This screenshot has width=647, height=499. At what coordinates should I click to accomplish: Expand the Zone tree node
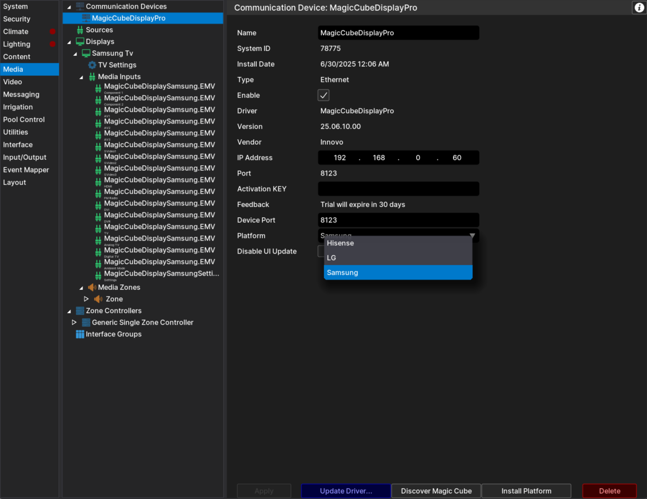point(86,299)
